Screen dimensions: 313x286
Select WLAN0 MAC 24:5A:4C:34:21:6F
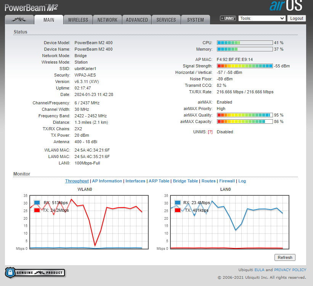click(x=92, y=150)
